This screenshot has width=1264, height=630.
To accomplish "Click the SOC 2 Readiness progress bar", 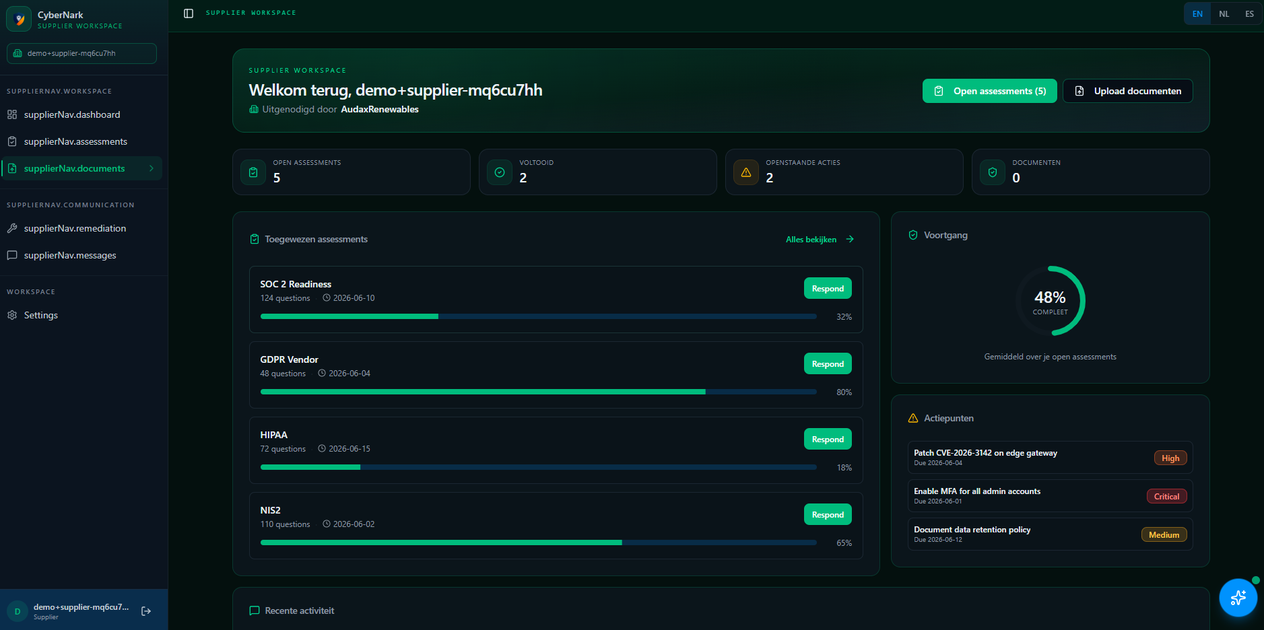I will point(539,316).
